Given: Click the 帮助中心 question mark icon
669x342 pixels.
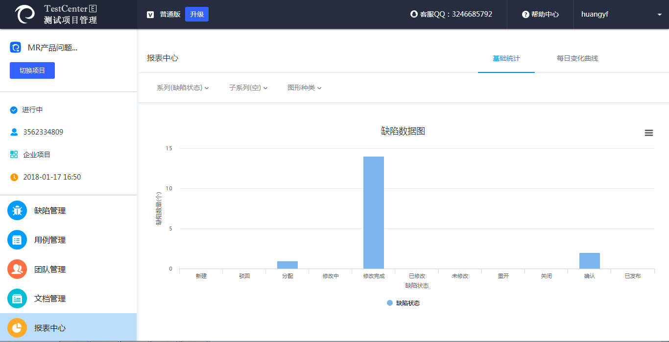Looking at the screenshot, I should click(526, 15).
